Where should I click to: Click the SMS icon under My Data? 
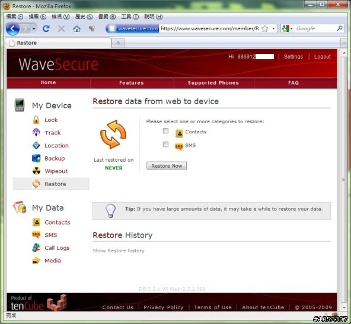[36, 235]
